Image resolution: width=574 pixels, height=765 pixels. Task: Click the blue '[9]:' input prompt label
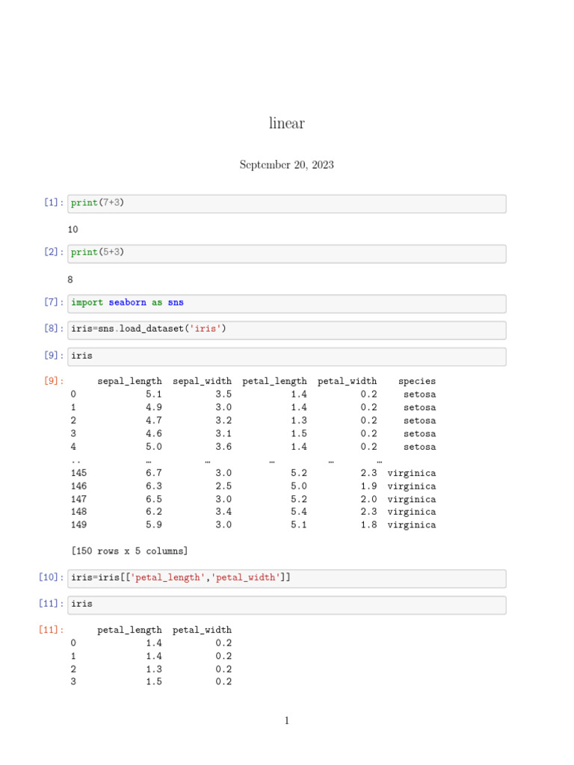(54, 355)
